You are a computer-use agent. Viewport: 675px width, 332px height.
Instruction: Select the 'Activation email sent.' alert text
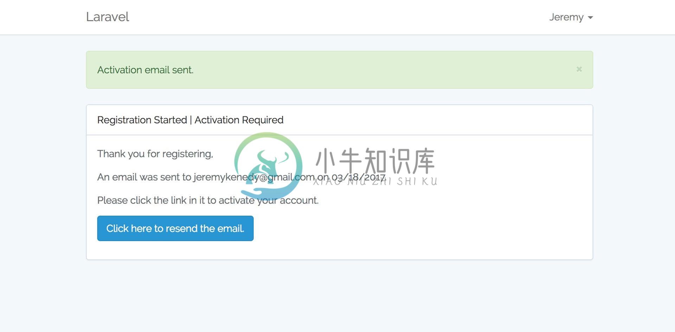pos(146,70)
